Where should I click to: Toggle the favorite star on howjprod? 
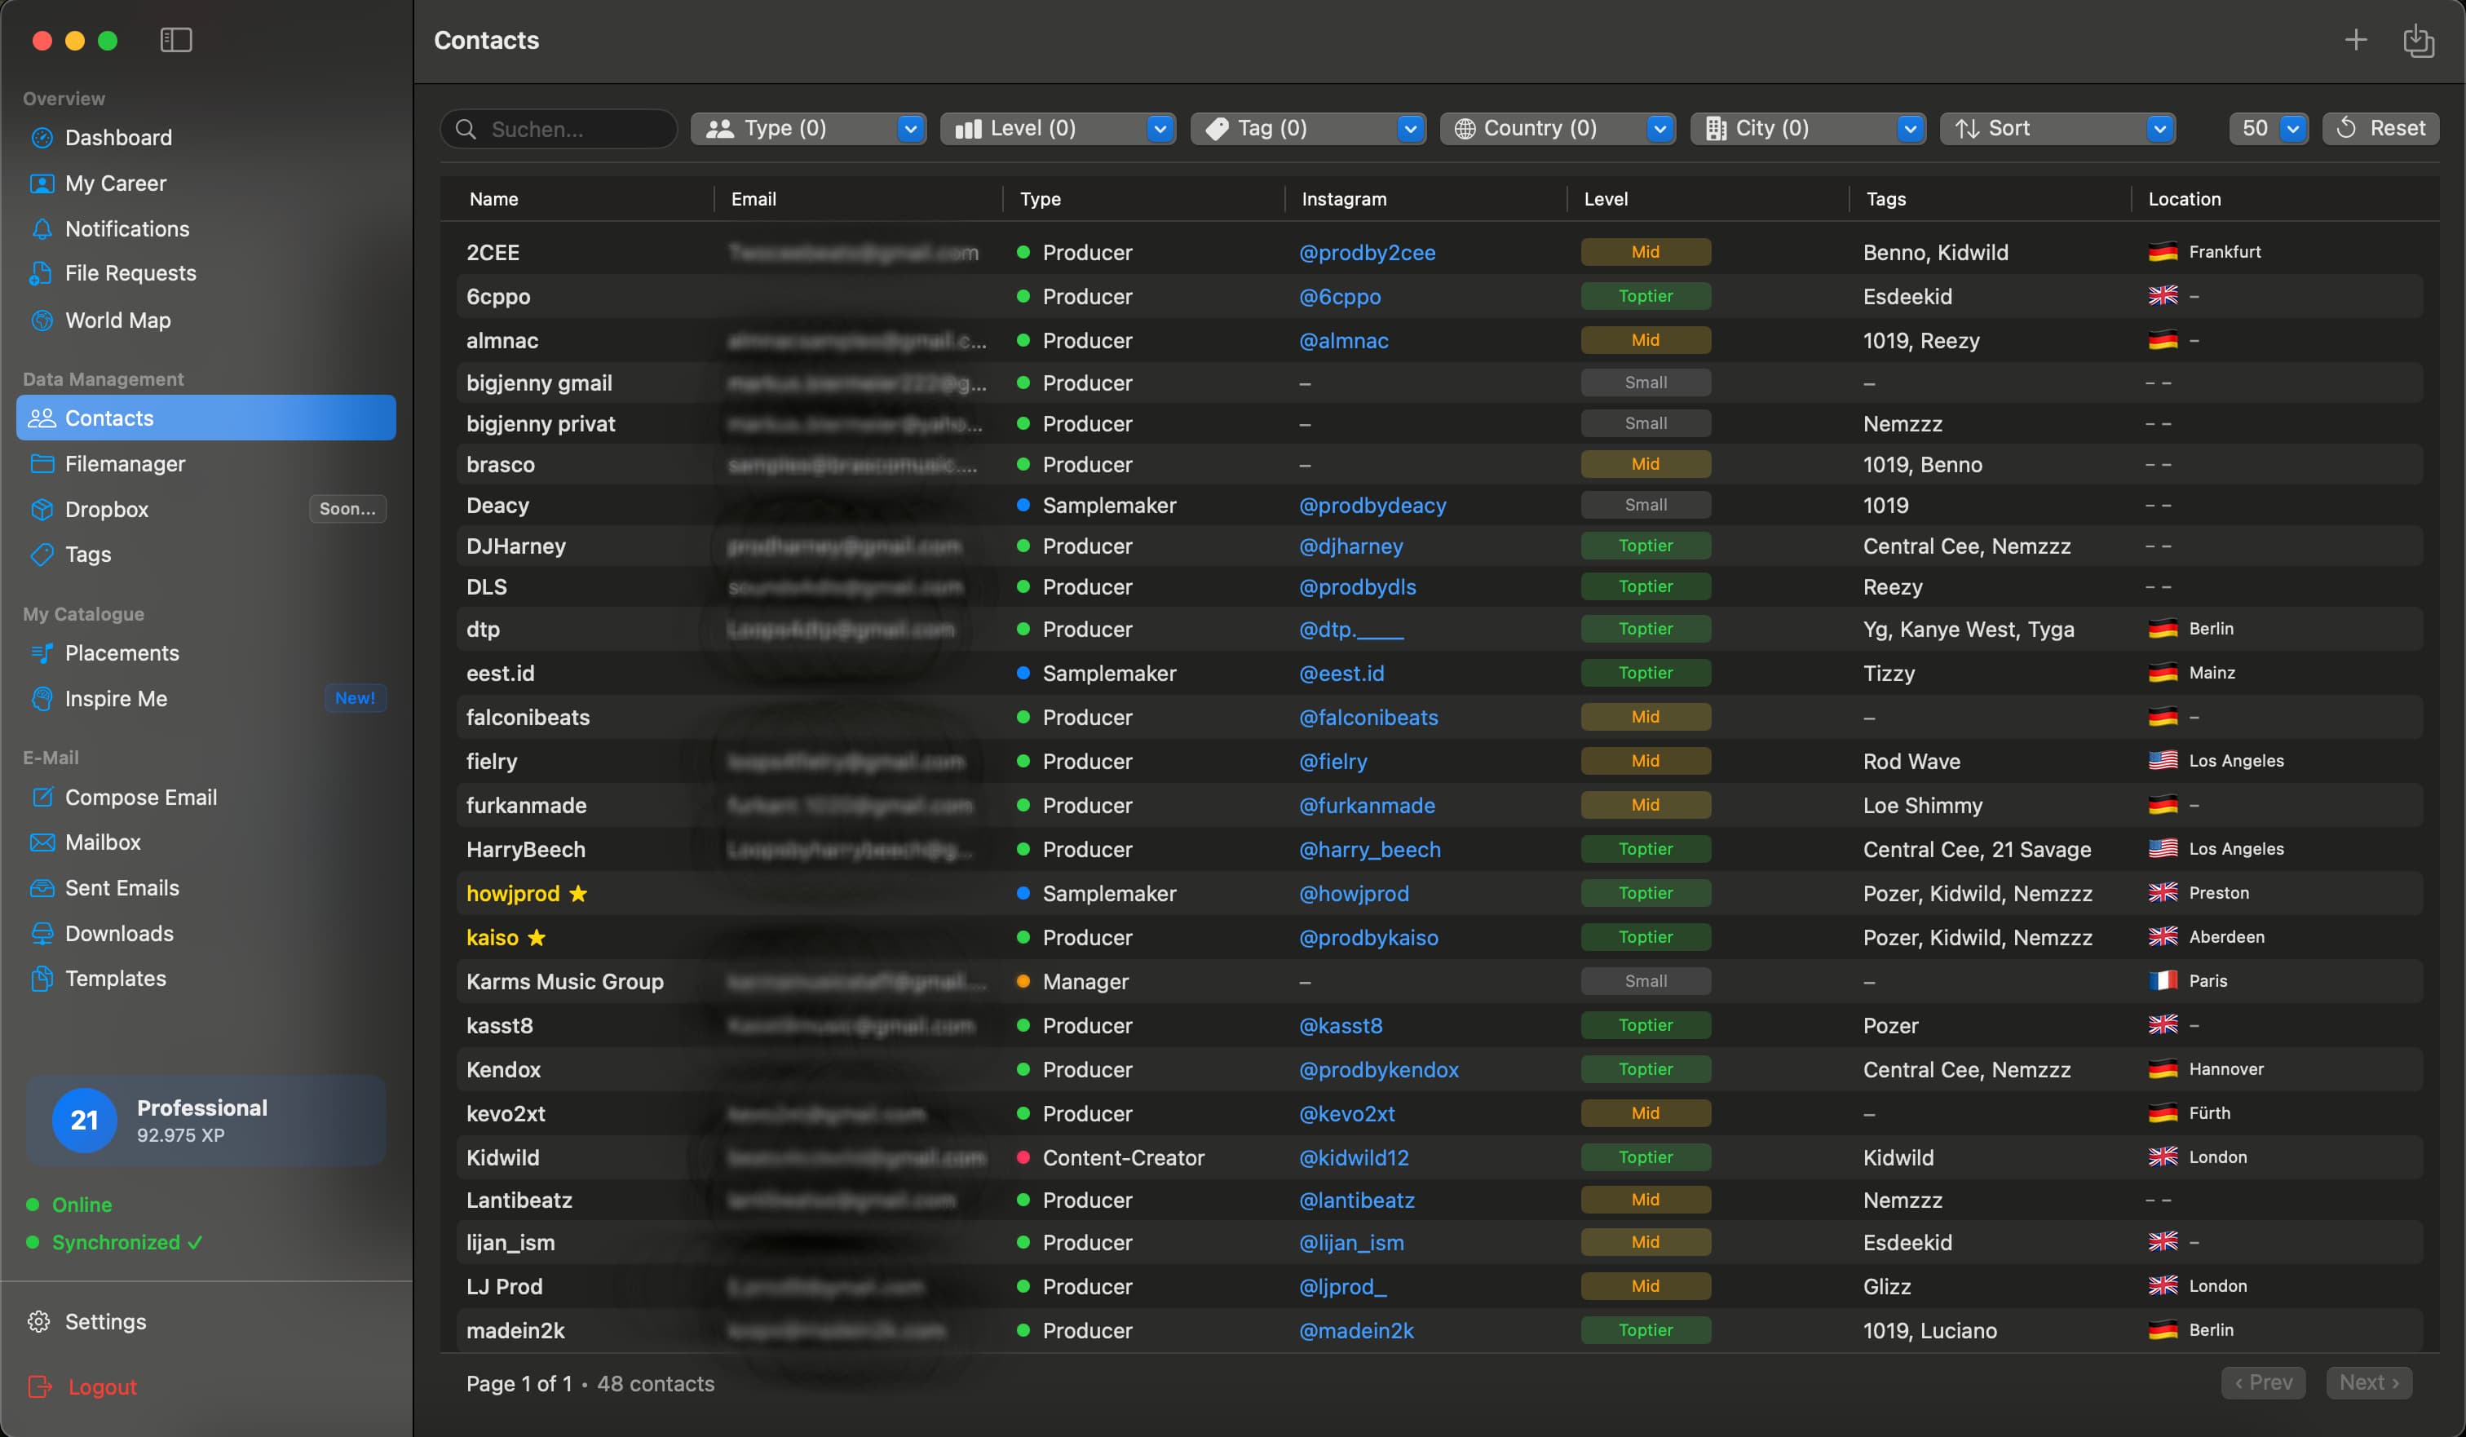[578, 894]
